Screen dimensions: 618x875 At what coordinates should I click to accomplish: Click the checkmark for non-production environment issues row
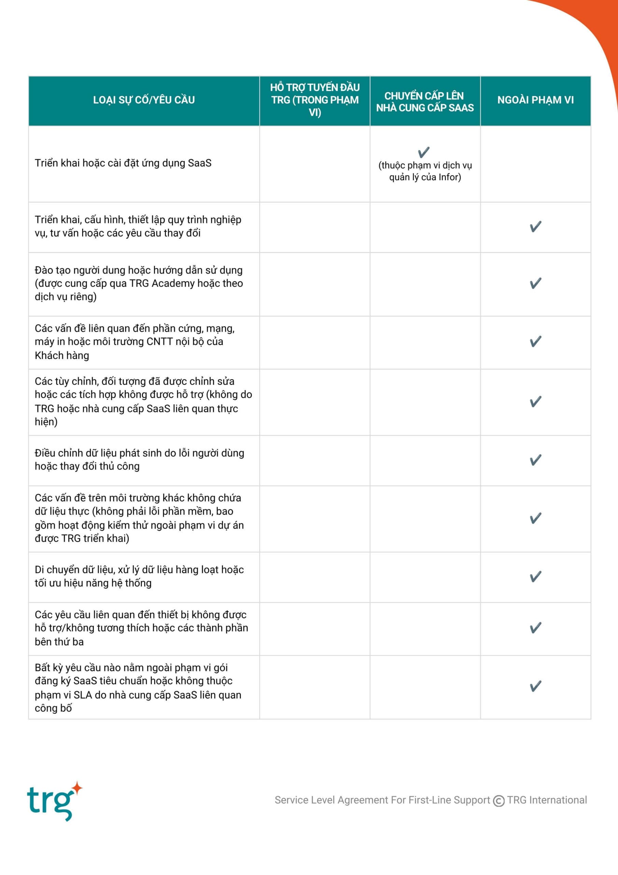[x=536, y=518]
